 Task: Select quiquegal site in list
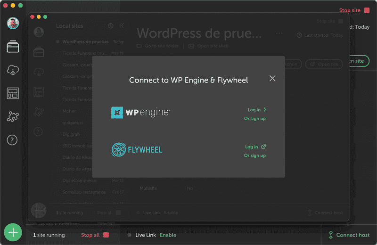click(x=73, y=122)
